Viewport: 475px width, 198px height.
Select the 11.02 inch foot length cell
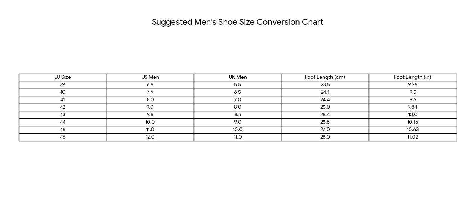[x=413, y=137]
